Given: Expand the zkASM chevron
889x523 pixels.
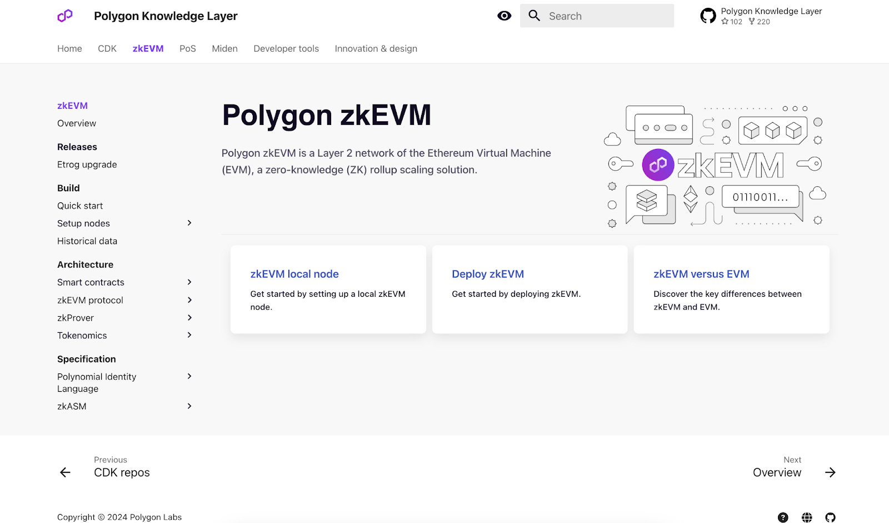Looking at the screenshot, I should click(189, 406).
